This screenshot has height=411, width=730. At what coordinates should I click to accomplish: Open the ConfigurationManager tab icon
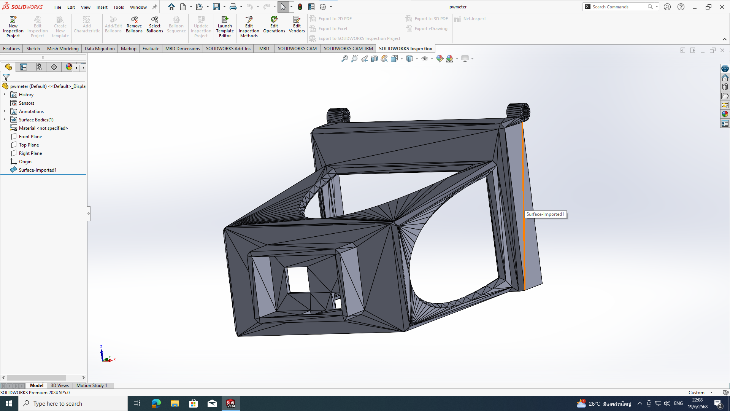[39, 67]
